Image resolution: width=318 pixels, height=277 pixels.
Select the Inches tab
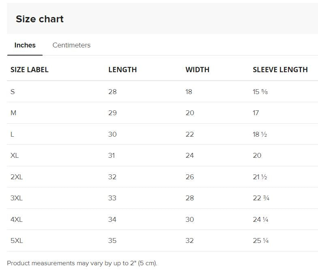(25, 45)
